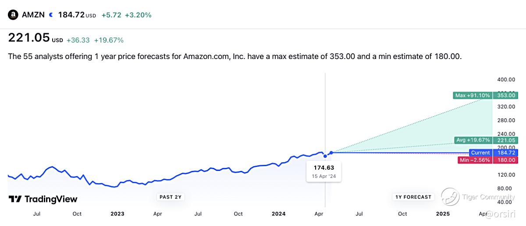Click the 221.05 average forecast headline
Screen dimensions: 526x226
(x=29, y=38)
